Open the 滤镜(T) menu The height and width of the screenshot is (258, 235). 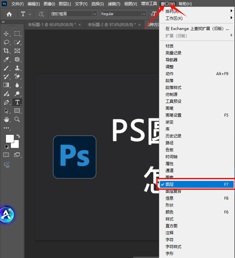point(114,4)
